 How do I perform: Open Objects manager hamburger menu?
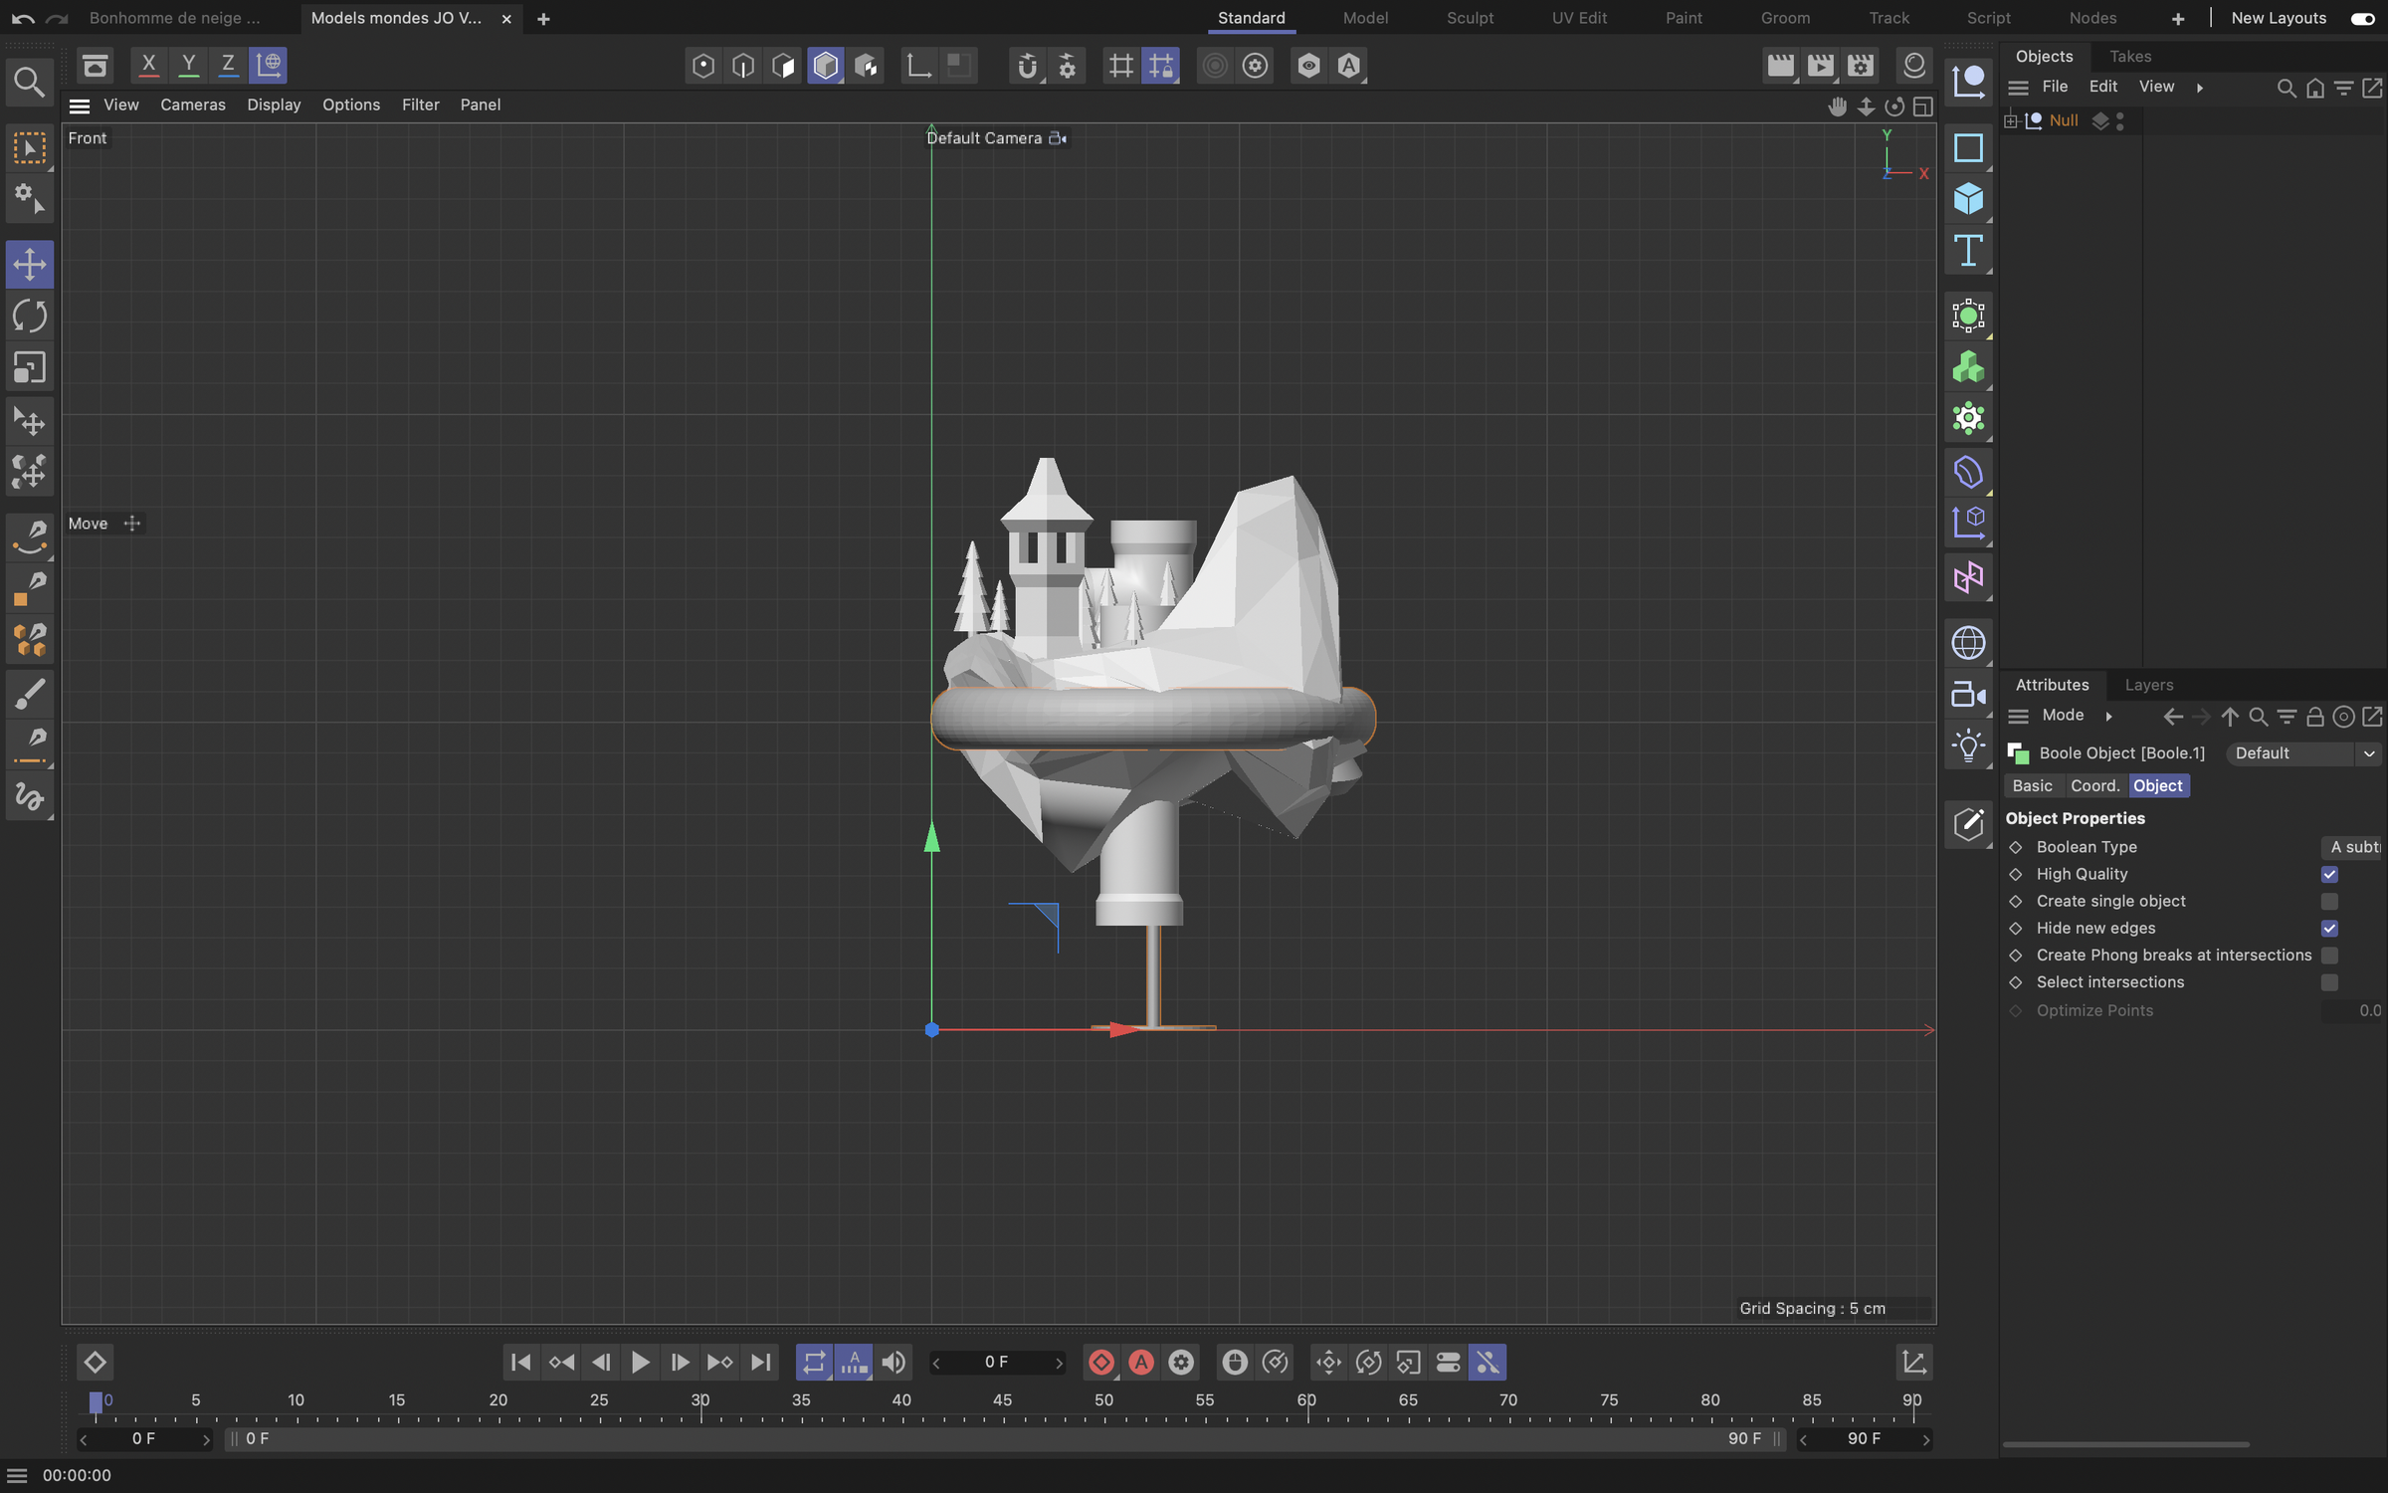pos(2018,88)
